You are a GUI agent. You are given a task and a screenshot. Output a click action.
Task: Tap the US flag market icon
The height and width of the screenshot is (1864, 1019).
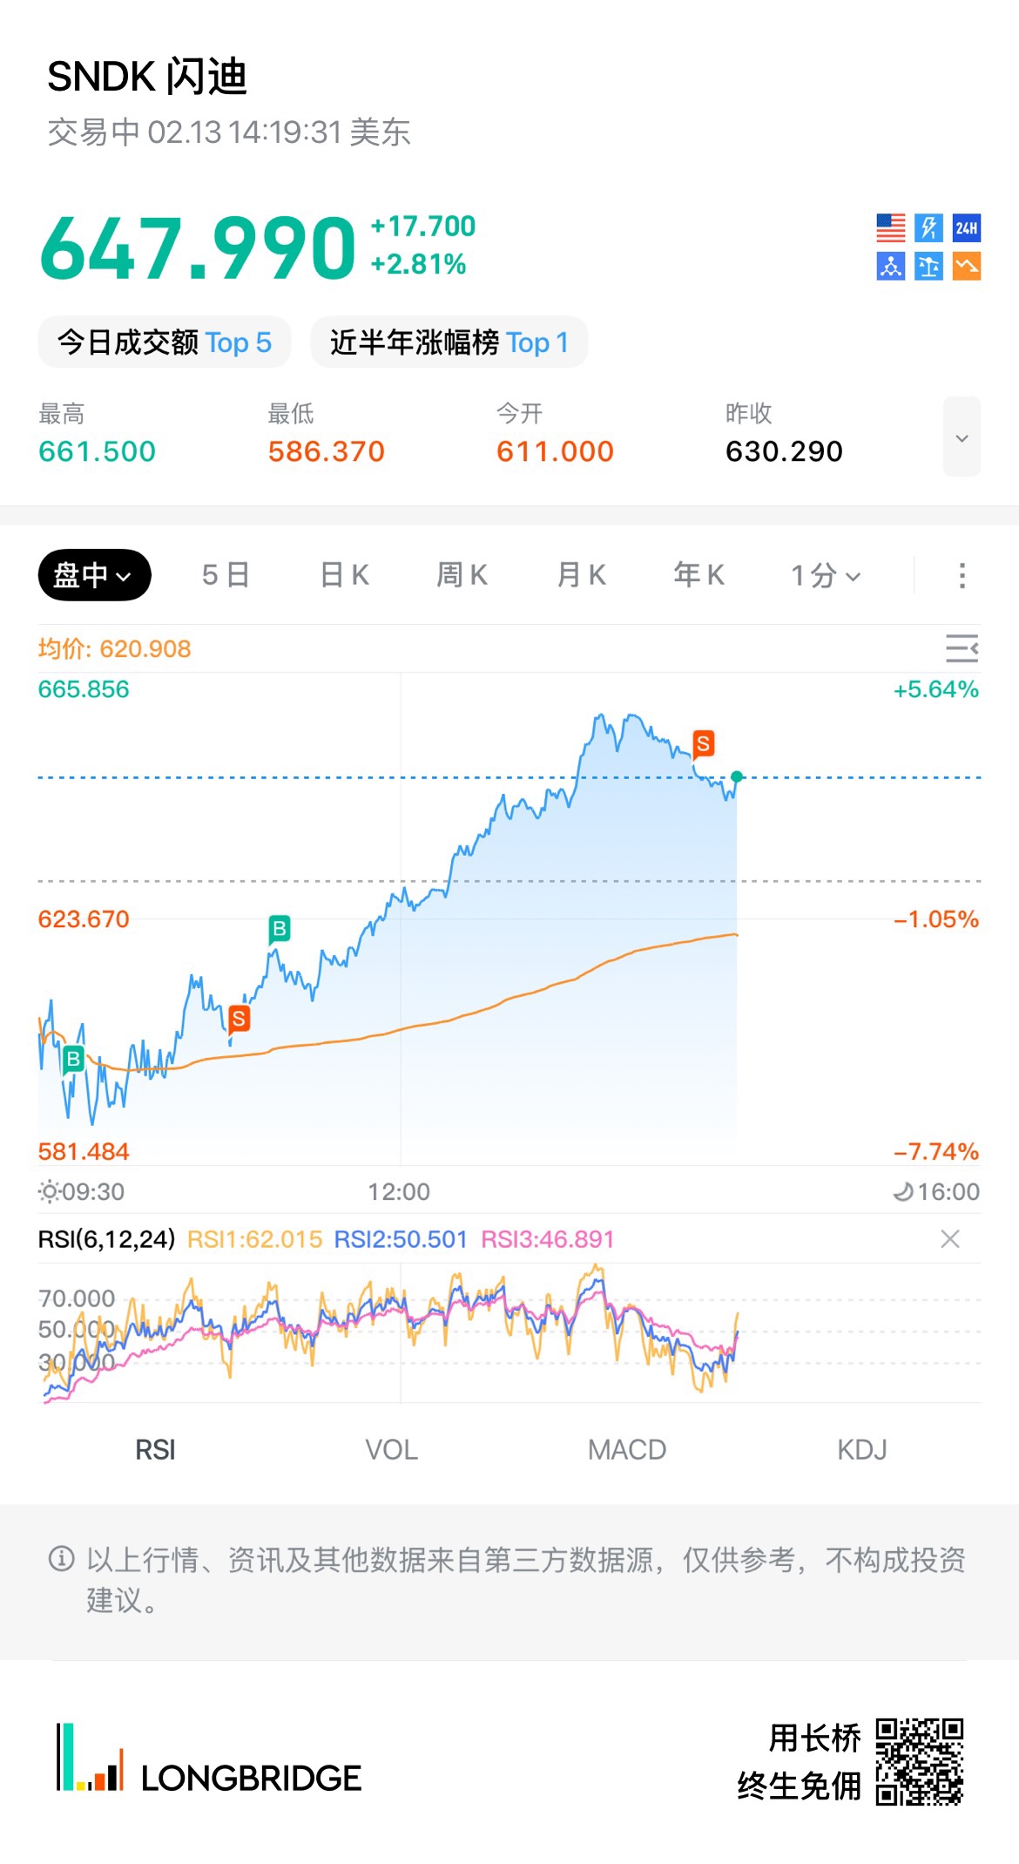890,228
